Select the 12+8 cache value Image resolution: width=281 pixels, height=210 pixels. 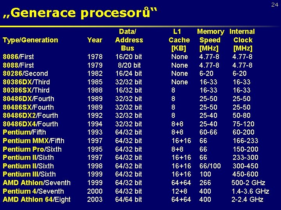[x=179, y=191]
